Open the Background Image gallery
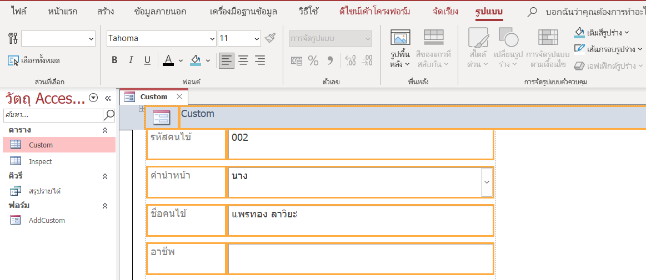The width and height of the screenshot is (646, 280). [x=400, y=49]
